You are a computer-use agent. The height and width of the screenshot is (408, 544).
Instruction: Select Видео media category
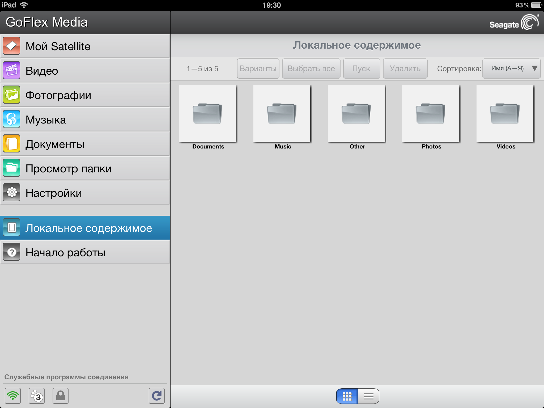tap(84, 71)
